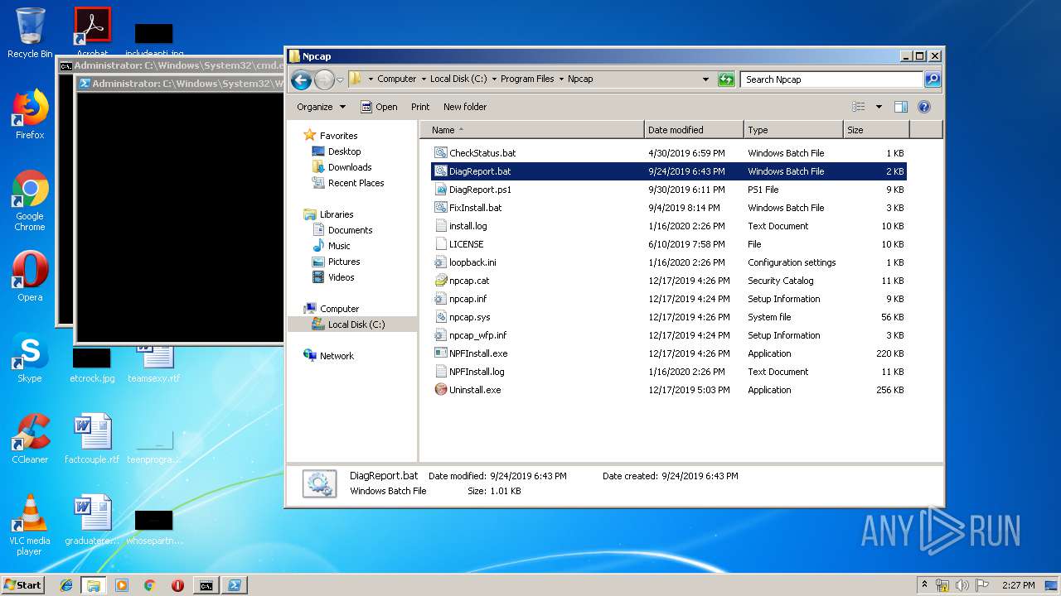1061x596 pixels.
Task: Open the Opera desktop shortcut
Action: click(30, 276)
